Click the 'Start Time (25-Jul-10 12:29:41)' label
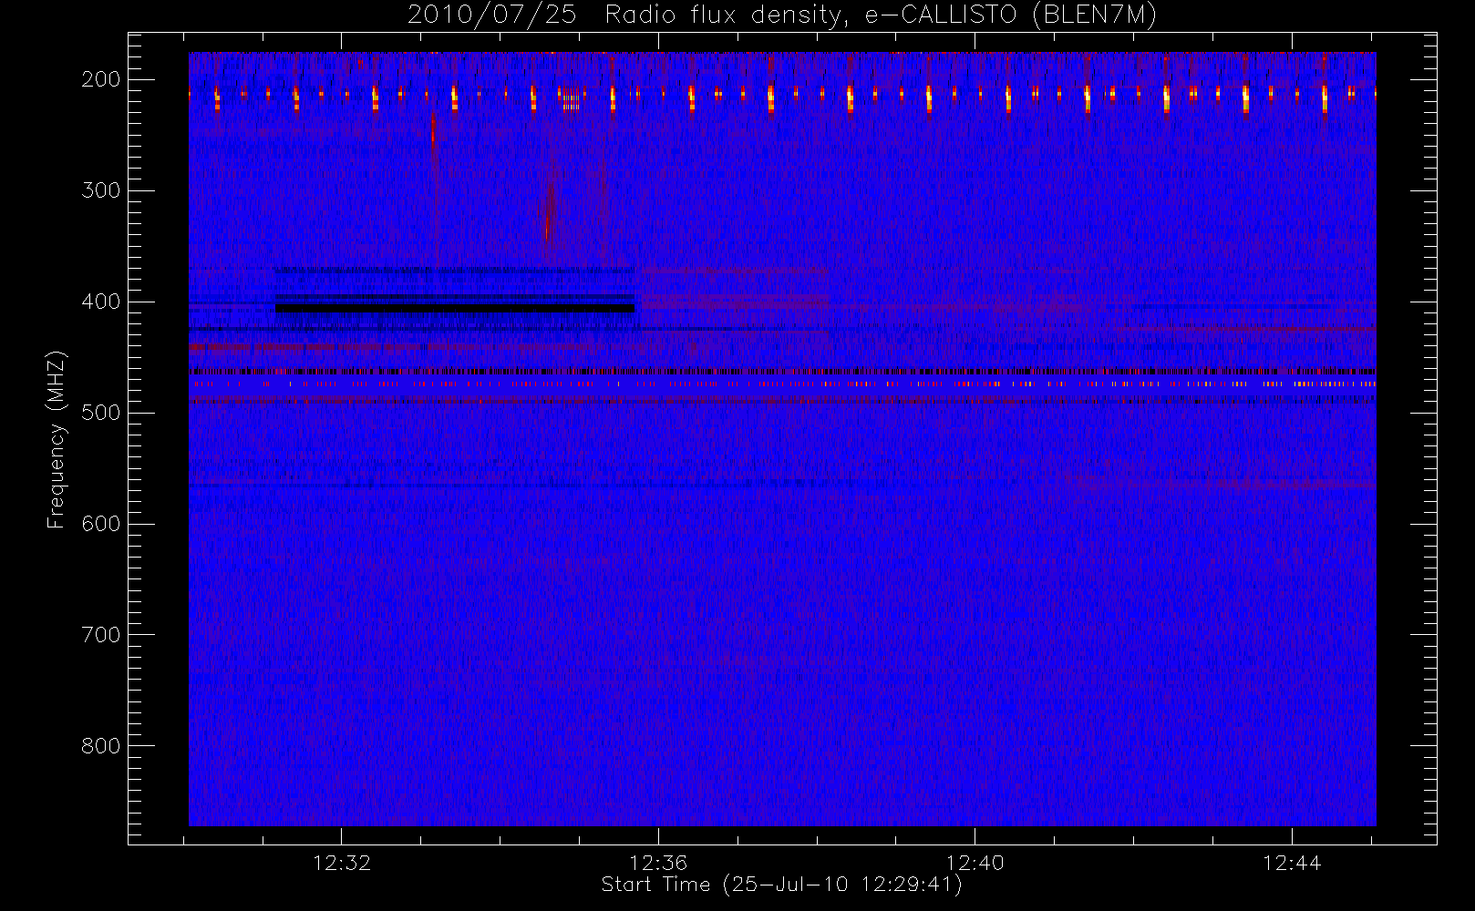1475x911 pixels. pyautogui.click(x=782, y=885)
